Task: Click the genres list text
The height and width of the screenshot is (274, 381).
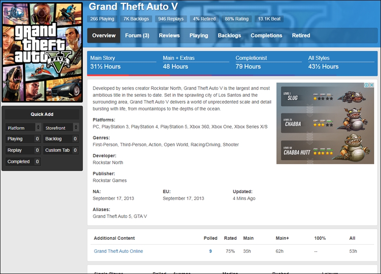Action: point(166,145)
